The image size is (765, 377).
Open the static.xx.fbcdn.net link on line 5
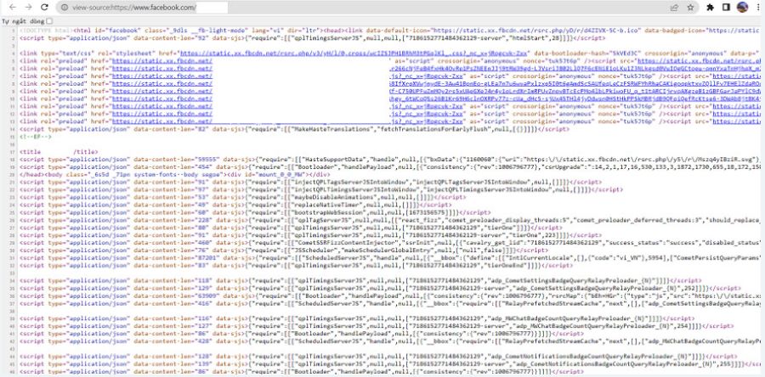(162, 61)
